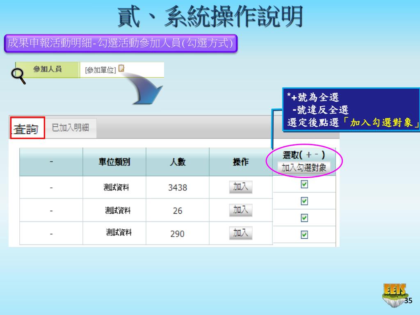The image size is (420, 315).
Task: Uncheck the checkbox just below 加入勾選對象
Action: pos(304,184)
